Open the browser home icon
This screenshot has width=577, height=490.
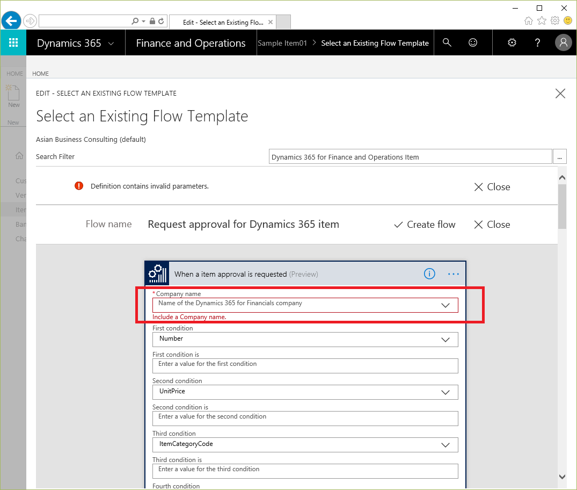[x=529, y=20]
